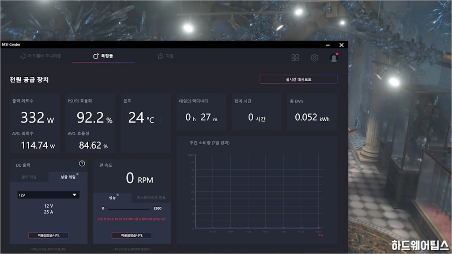
Task: Click the 주간 소비량 chart title
Action: point(210,142)
